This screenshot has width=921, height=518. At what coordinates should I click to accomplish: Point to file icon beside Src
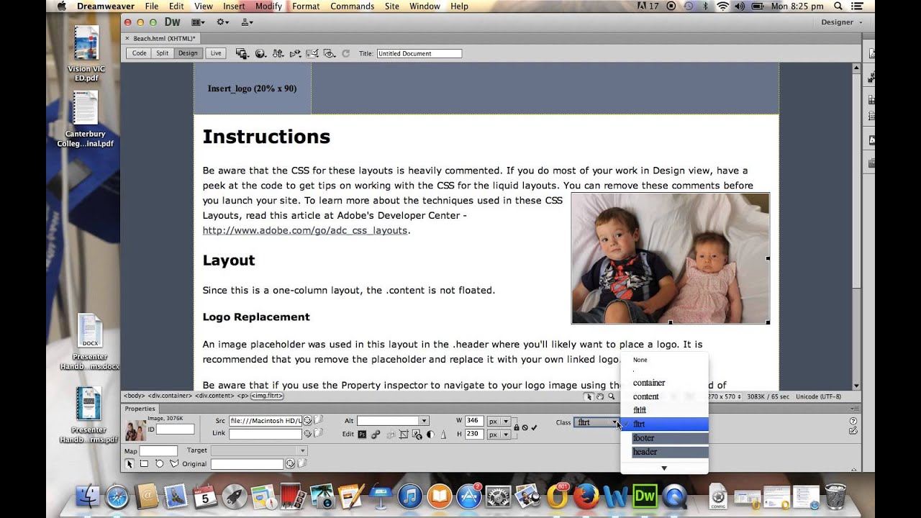click(307, 420)
